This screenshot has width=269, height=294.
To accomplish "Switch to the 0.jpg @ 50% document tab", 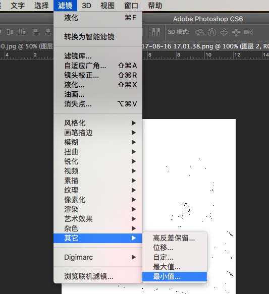I will click(x=26, y=46).
